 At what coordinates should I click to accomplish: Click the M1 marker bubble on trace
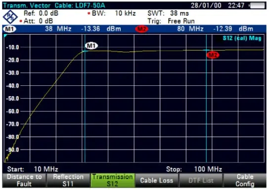91,46
